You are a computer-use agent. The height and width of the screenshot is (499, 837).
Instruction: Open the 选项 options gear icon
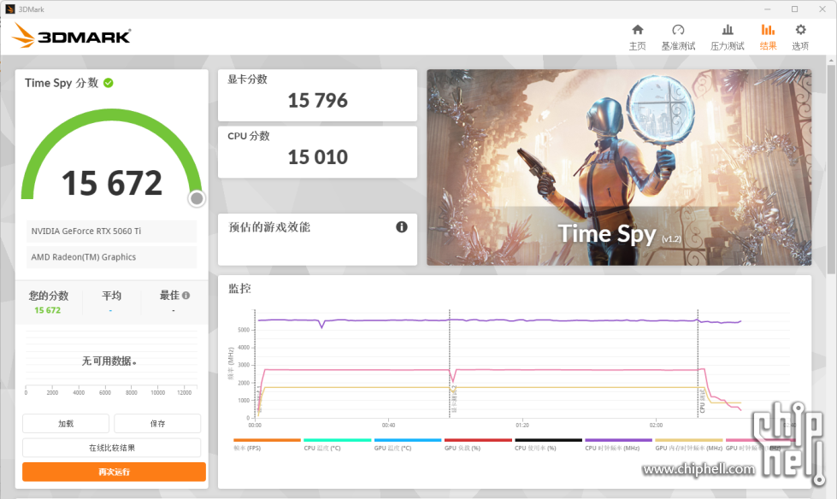[800, 29]
